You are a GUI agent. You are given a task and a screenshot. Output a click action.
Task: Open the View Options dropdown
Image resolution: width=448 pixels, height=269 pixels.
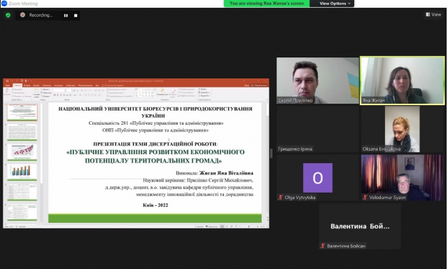pos(335,4)
